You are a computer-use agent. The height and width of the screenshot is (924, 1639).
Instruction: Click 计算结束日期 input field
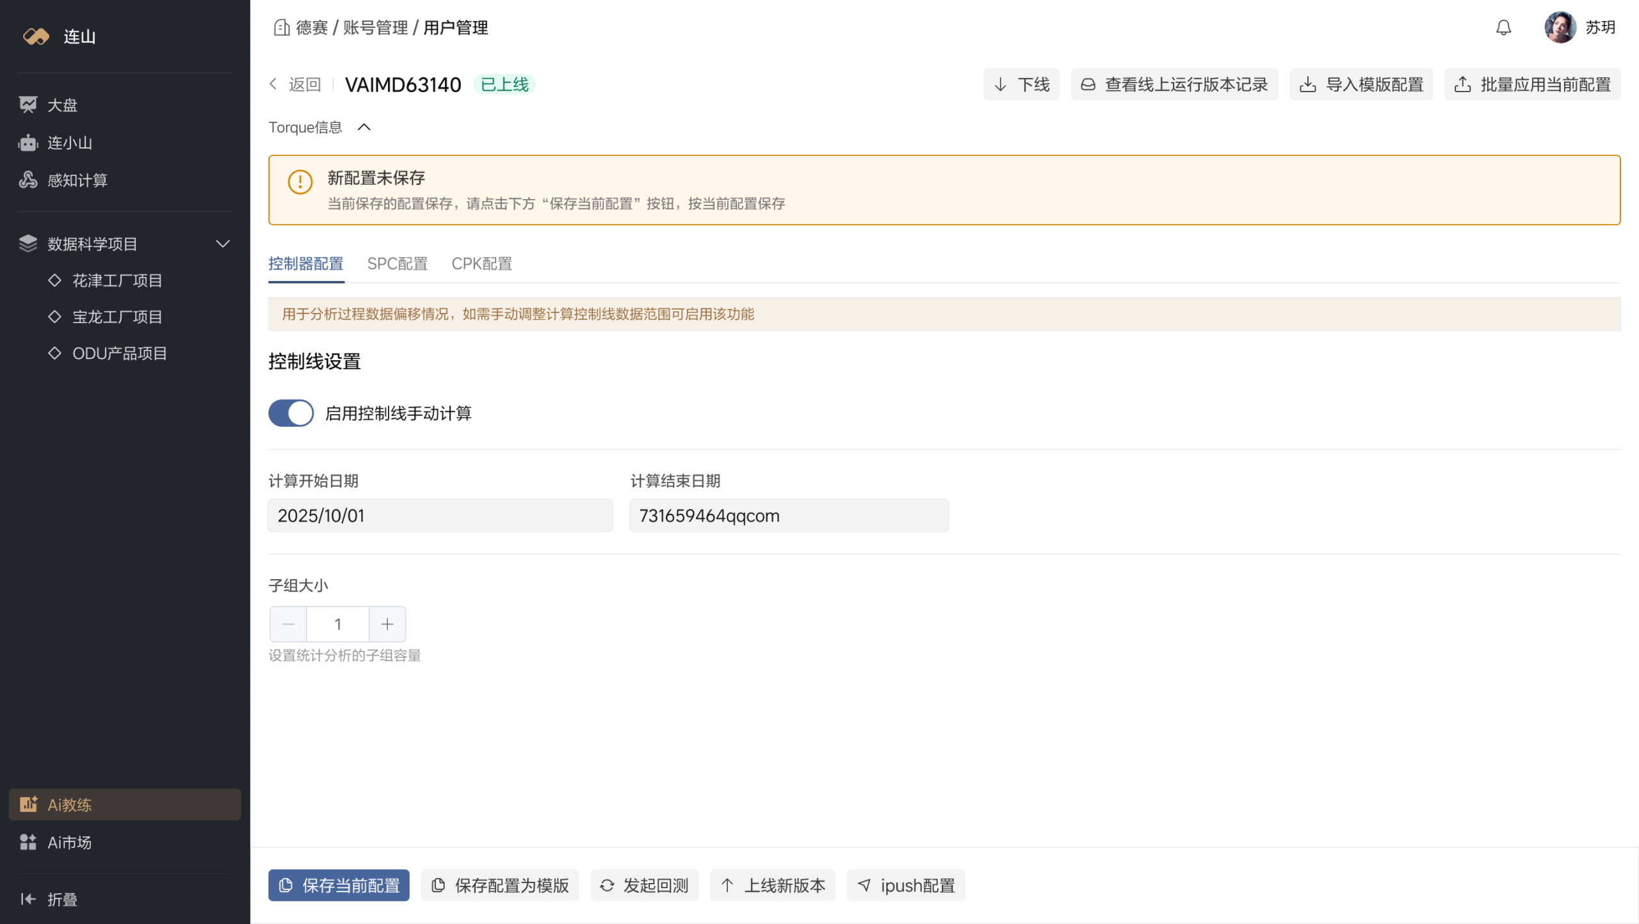(789, 516)
